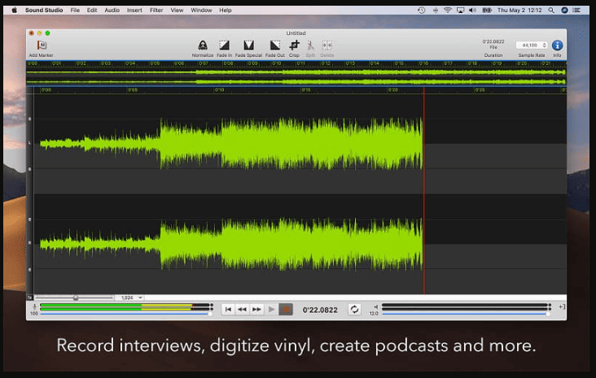
Task: Toggle the loop playback button
Action: pyautogui.click(x=354, y=309)
